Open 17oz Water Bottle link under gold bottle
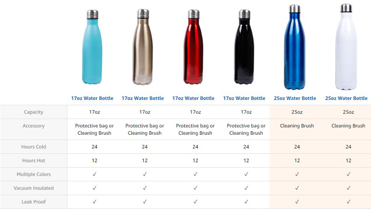 point(143,98)
